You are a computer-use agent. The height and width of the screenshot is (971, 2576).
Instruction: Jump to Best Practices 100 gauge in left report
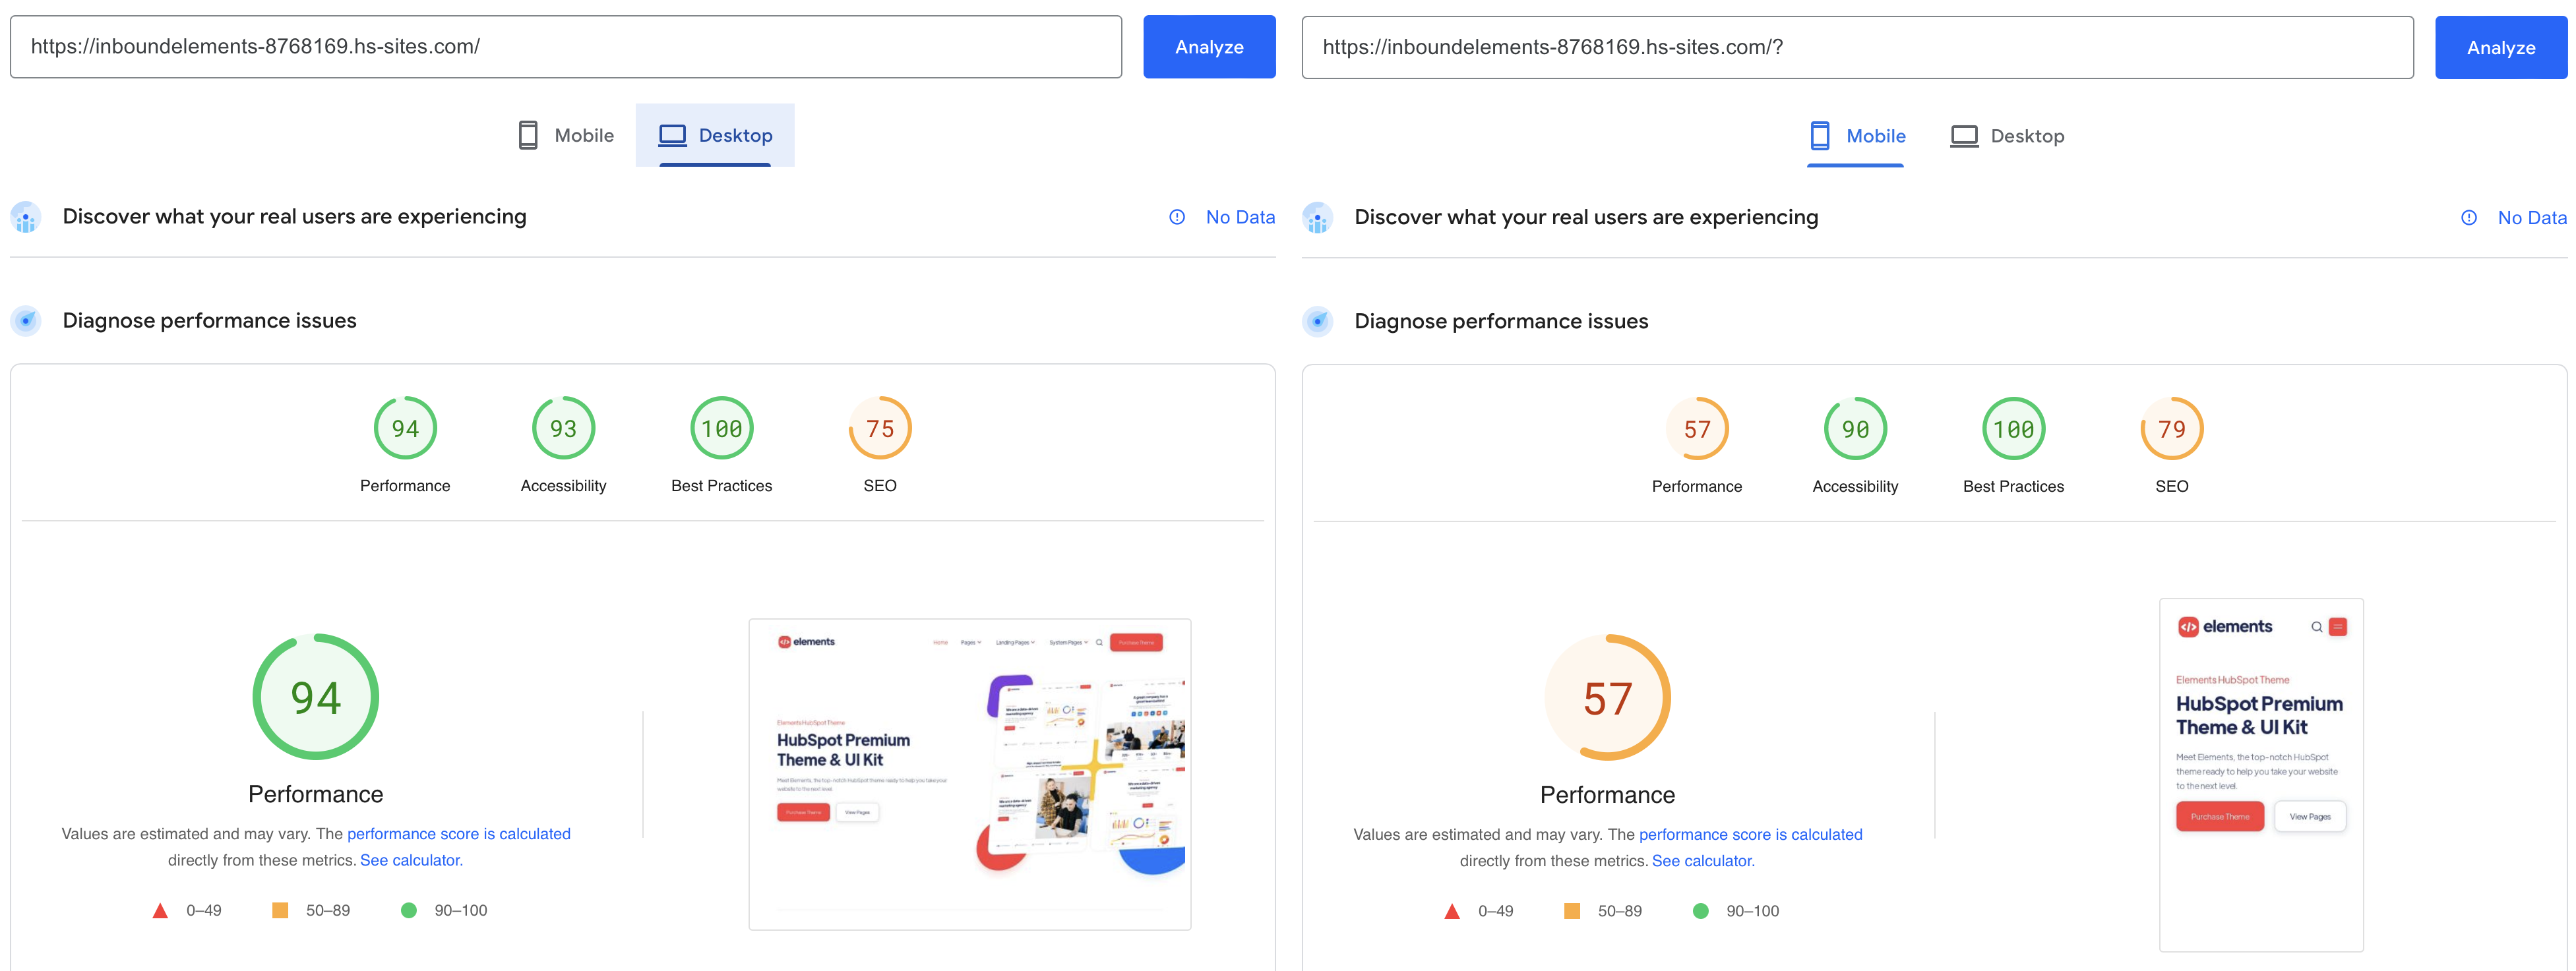(721, 428)
